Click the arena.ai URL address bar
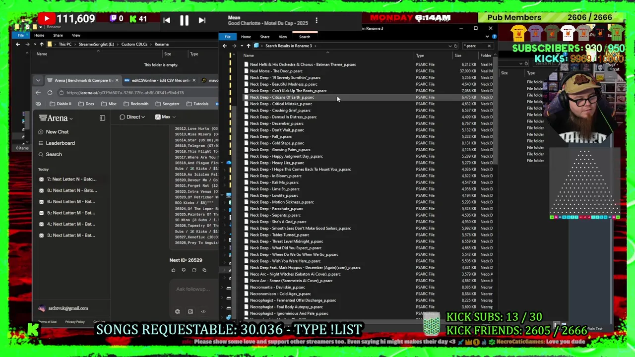 click(125, 93)
